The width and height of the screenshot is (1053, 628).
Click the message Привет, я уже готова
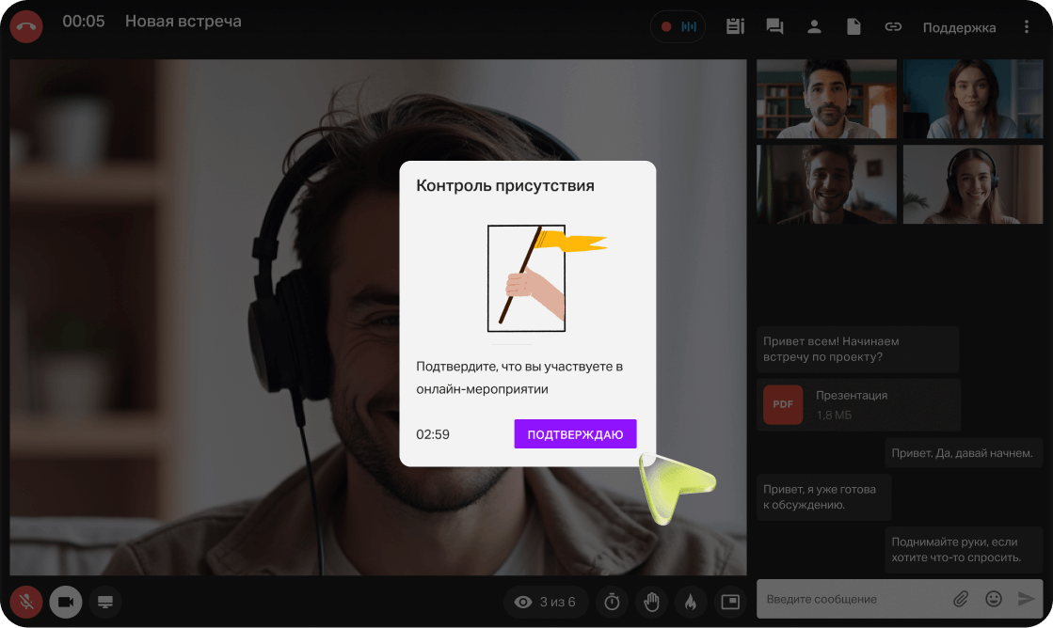click(824, 497)
